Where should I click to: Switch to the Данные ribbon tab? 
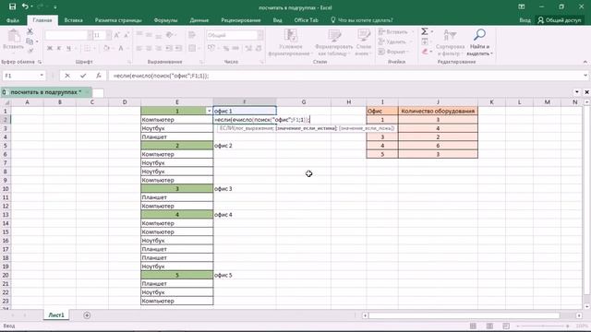[x=199, y=20]
